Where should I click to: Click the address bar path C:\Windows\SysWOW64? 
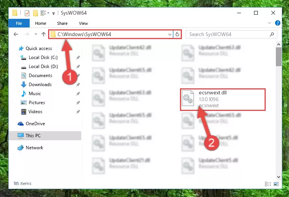[84, 34]
